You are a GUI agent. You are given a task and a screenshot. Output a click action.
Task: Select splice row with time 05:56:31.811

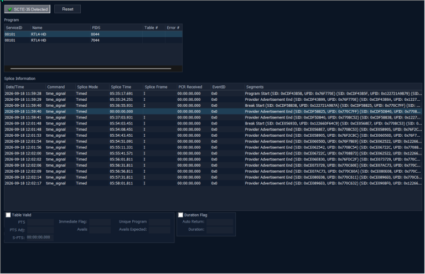213,165
